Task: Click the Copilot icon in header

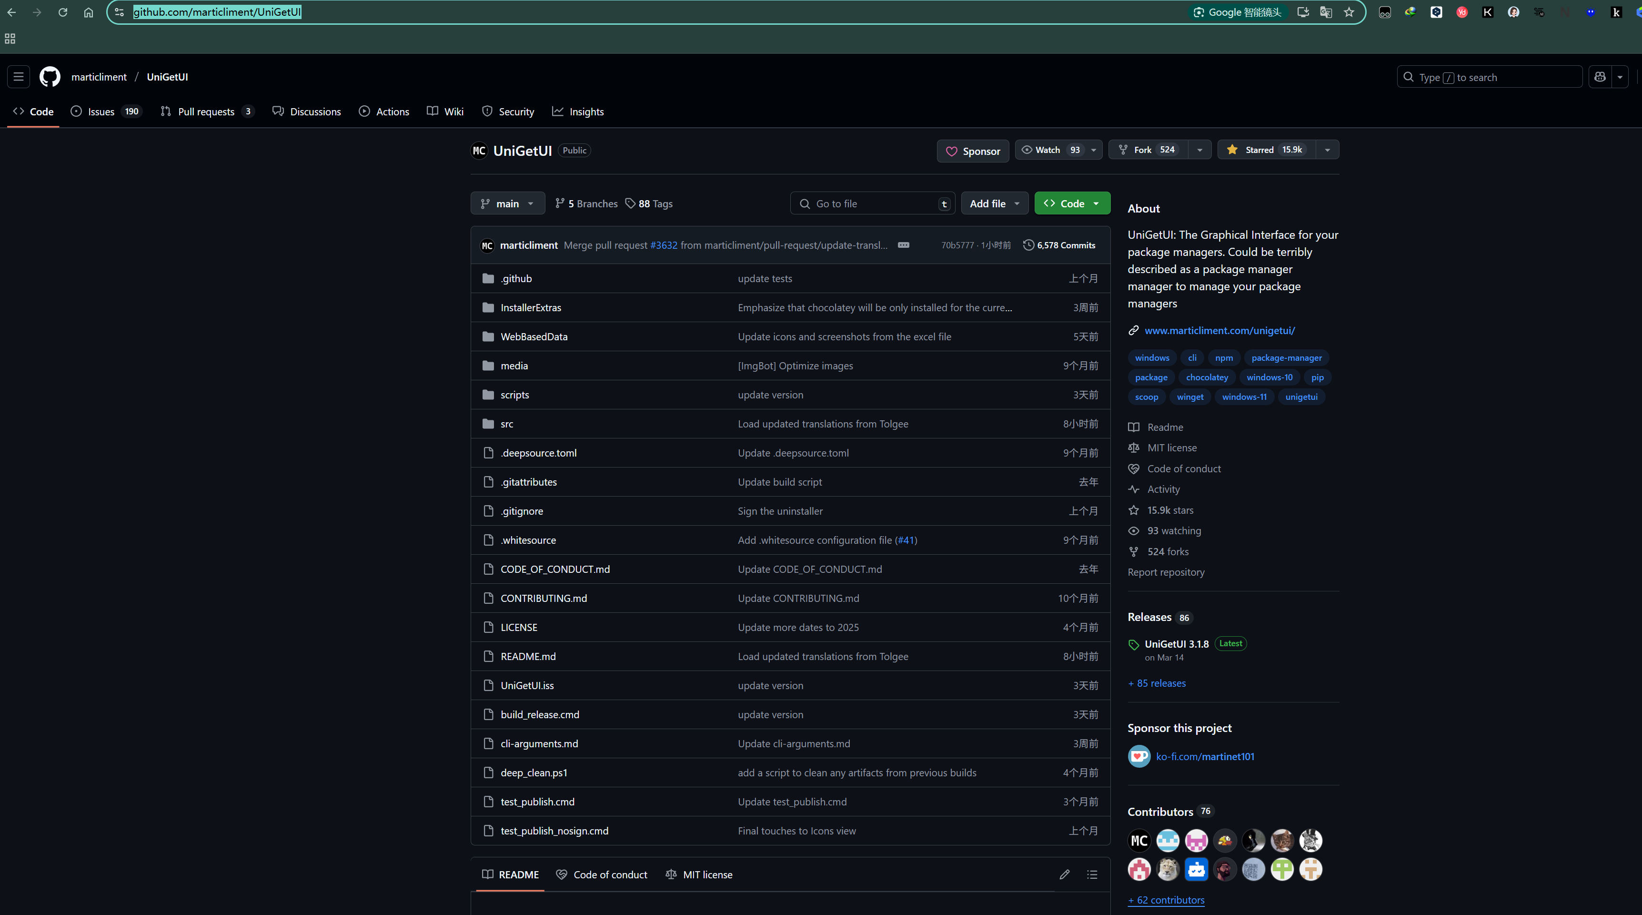Action: (1600, 77)
